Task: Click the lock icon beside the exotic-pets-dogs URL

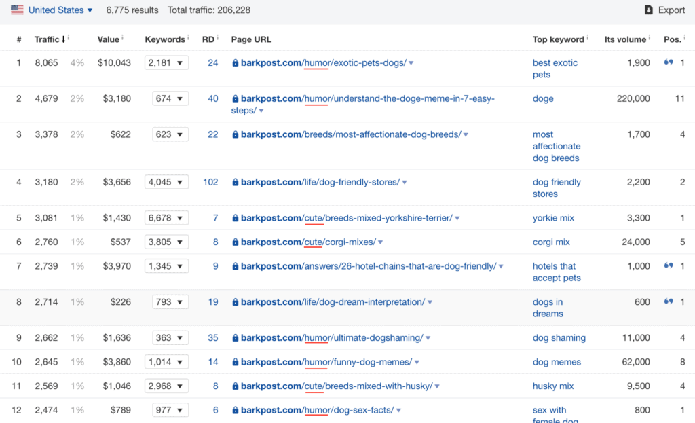Action: pos(236,63)
